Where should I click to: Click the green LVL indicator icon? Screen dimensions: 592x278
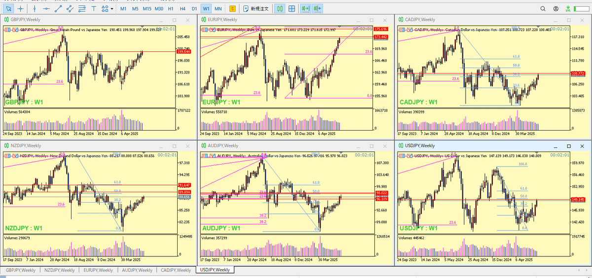[568, 9]
